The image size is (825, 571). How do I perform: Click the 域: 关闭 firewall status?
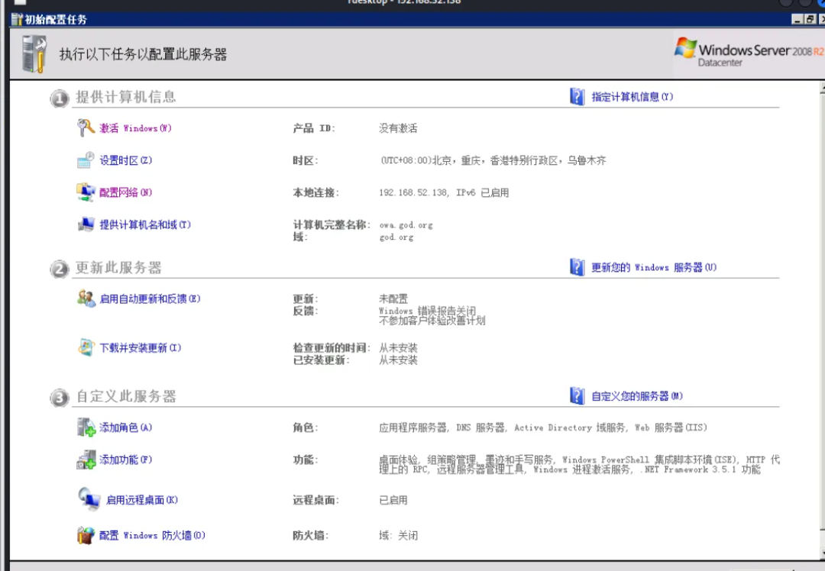point(398,535)
